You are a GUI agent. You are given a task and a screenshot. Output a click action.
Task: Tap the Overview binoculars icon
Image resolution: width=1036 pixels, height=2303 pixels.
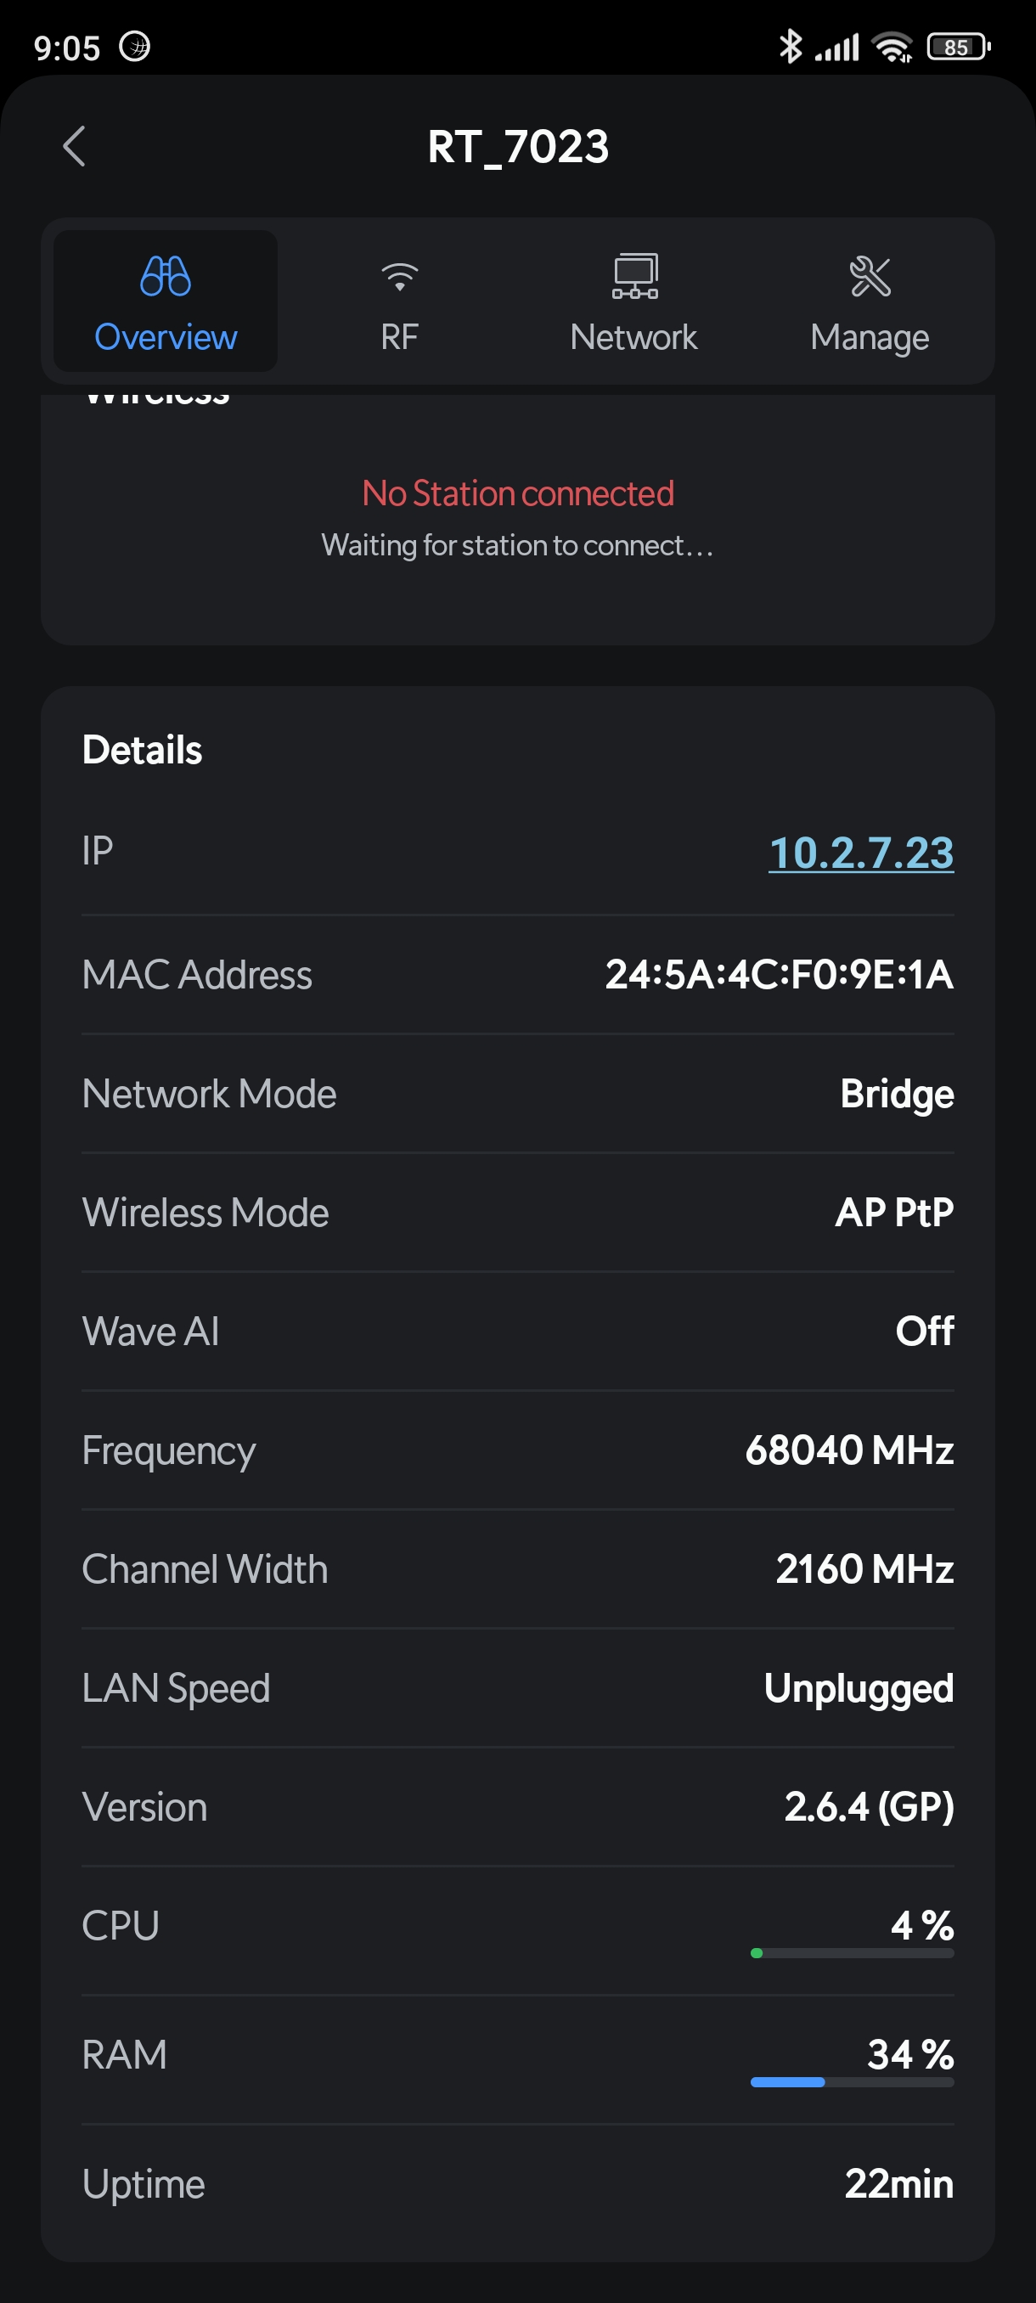click(166, 275)
